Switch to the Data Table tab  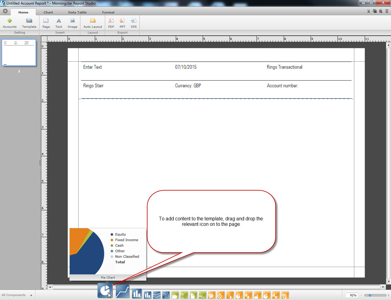click(x=77, y=13)
